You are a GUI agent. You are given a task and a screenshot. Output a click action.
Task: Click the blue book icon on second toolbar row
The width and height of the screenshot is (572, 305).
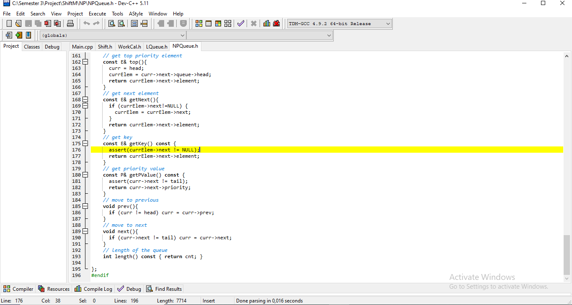click(x=28, y=35)
